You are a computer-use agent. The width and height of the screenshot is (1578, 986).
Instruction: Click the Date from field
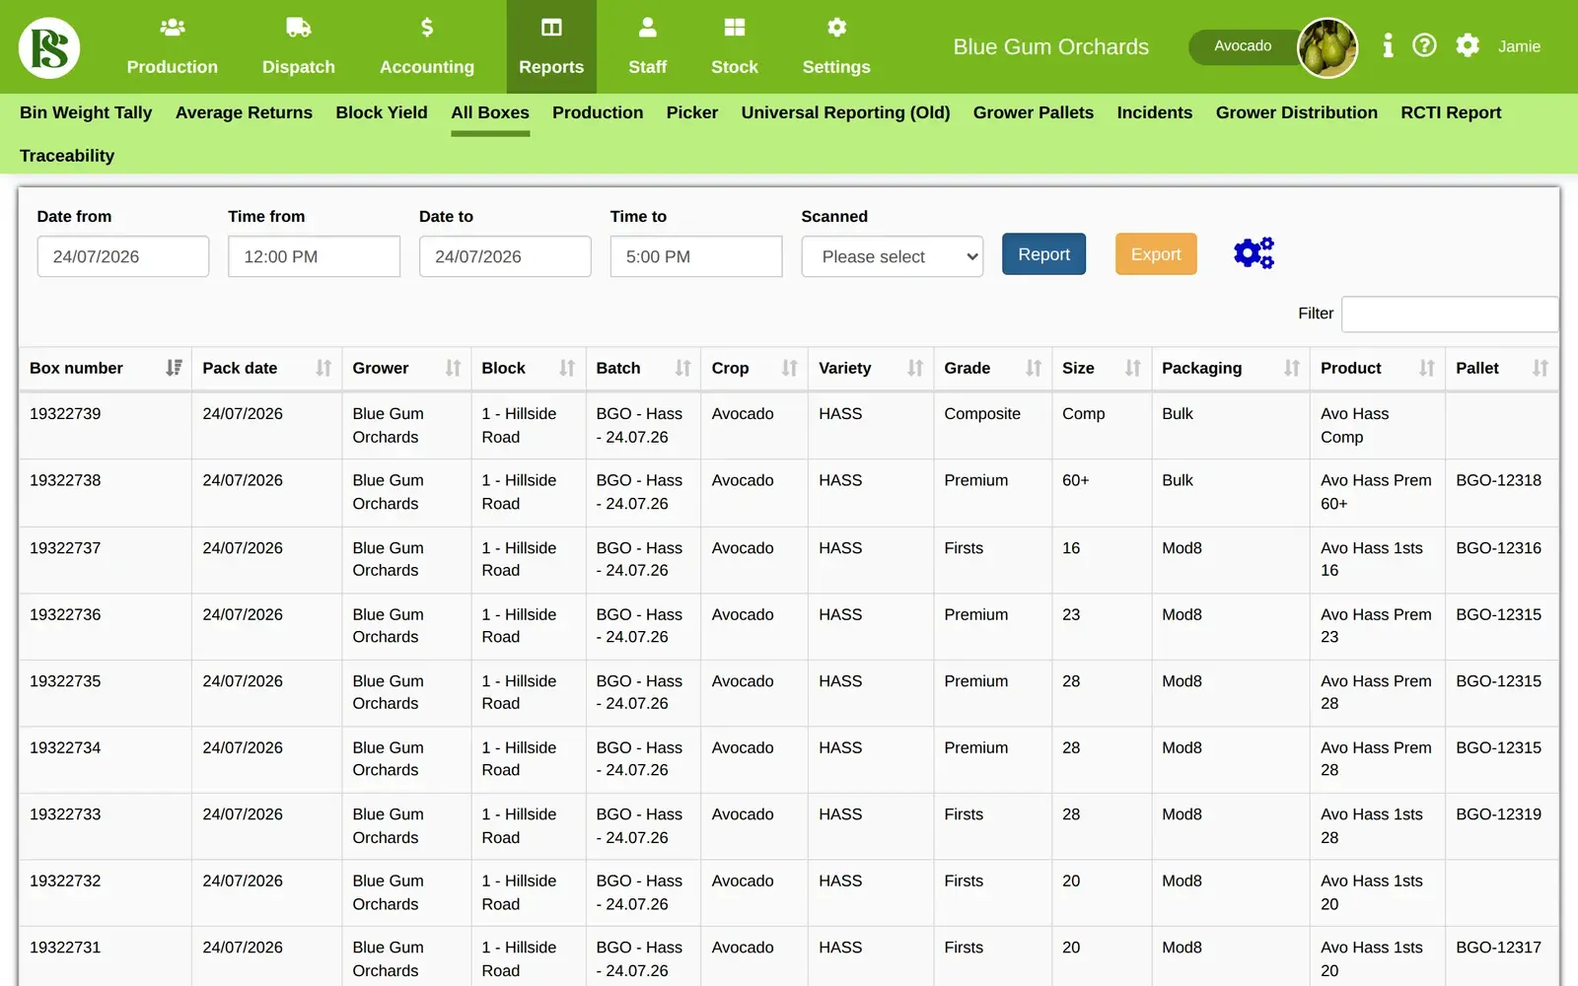click(x=123, y=256)
